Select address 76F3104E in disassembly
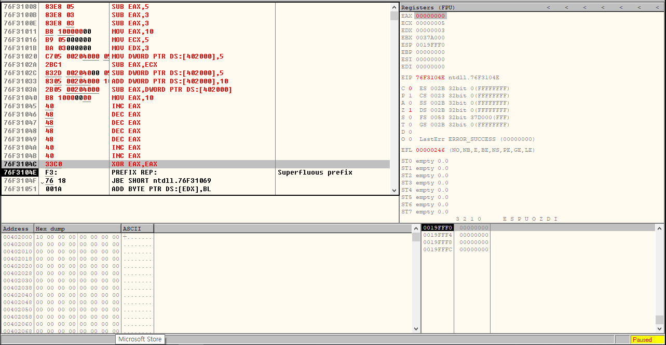 click(x=20, y=172)
